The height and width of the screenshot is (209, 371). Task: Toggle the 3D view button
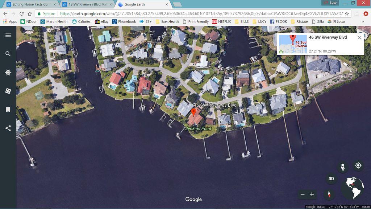(x=331, y=179)
